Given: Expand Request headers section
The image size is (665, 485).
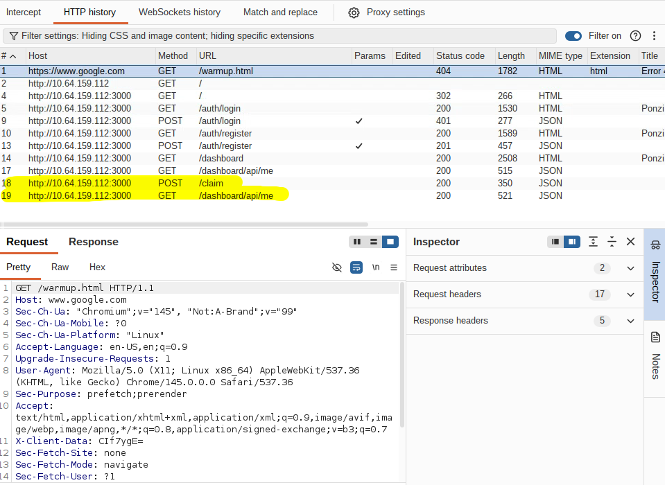Looking at the screenshot, I should click(x=525, y=294).
